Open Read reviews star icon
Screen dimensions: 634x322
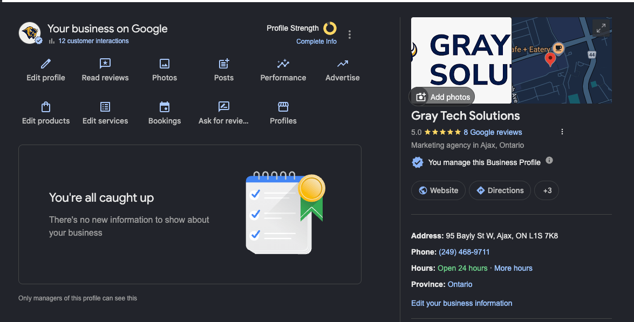pyautogui.click(x=105, y=64)
